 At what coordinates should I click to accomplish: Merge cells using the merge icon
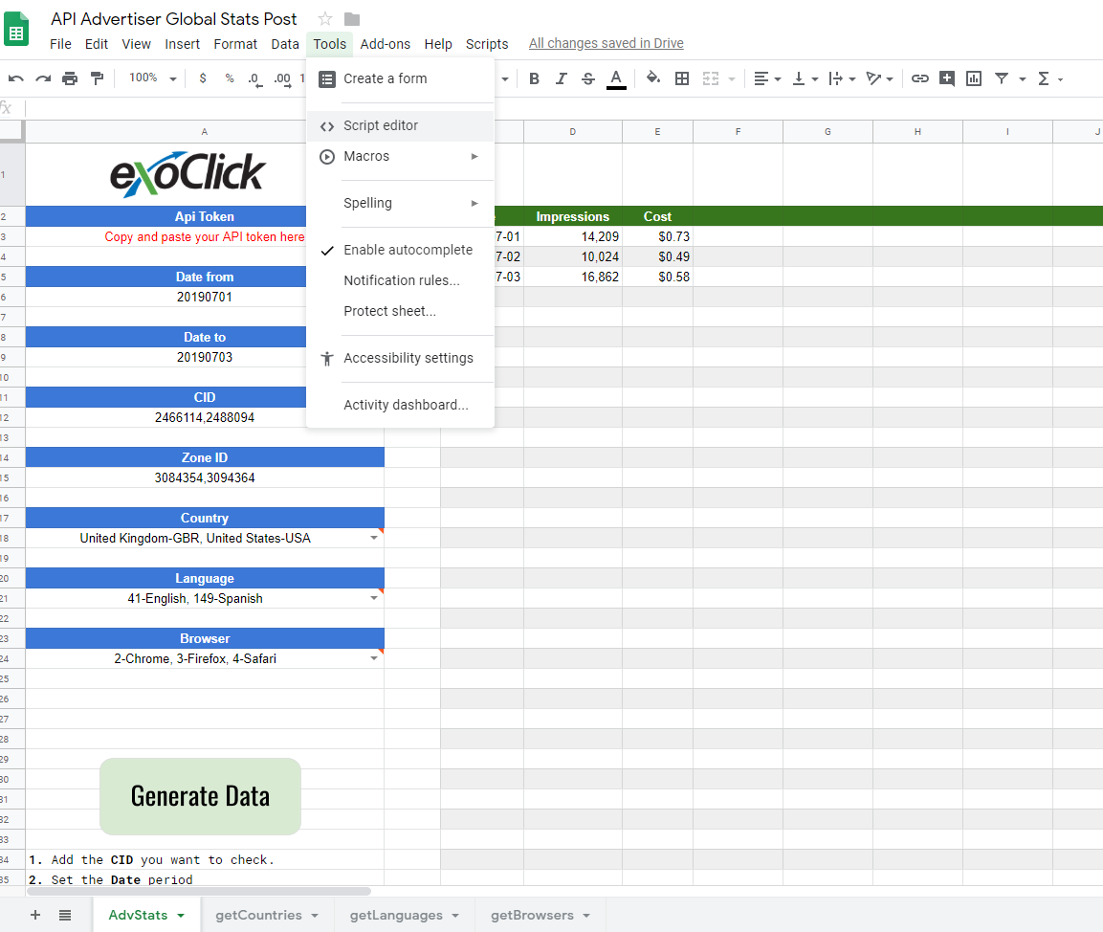(711, 78)
